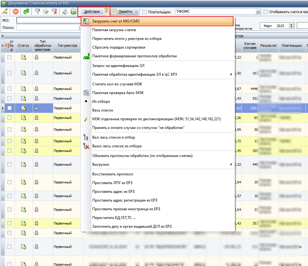The height and width of the screenshot is (266, 308).
Task: Toggle Отображать счета checkbox
Action: coord(266,12)
